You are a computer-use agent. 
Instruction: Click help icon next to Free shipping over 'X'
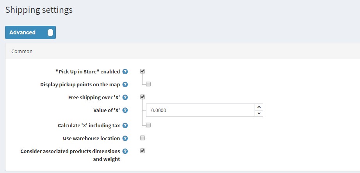125,98
